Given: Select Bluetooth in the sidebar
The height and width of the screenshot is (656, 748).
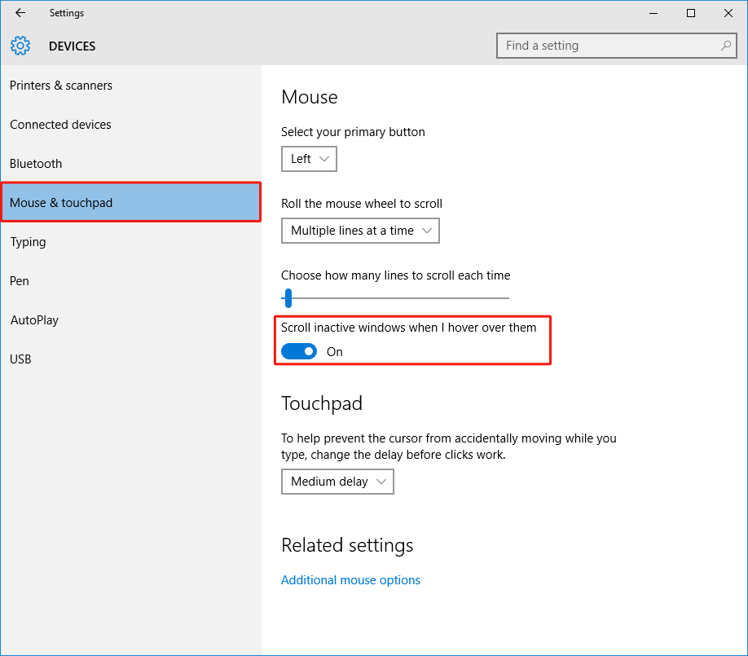Looking at the screenshot, I should 36,164.
